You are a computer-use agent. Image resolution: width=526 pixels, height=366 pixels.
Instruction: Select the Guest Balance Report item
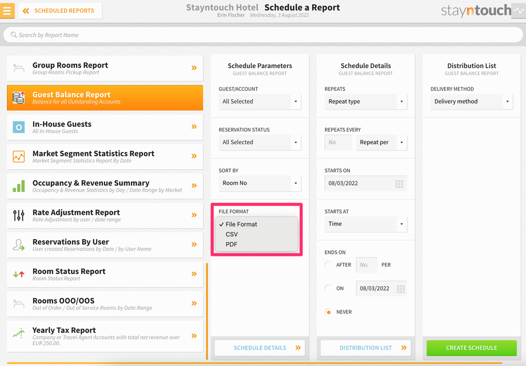point(105,98)
